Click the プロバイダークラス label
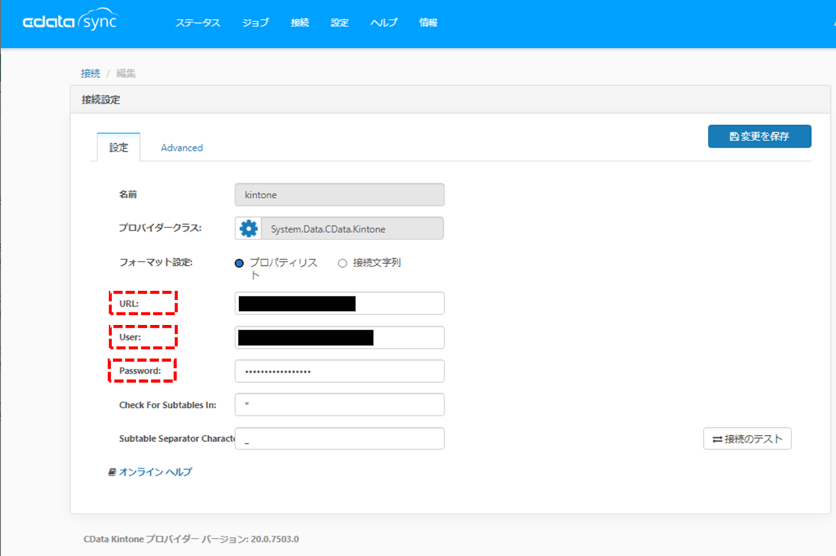The height and width of the screenshot is (556, 836). pos(160,228)
